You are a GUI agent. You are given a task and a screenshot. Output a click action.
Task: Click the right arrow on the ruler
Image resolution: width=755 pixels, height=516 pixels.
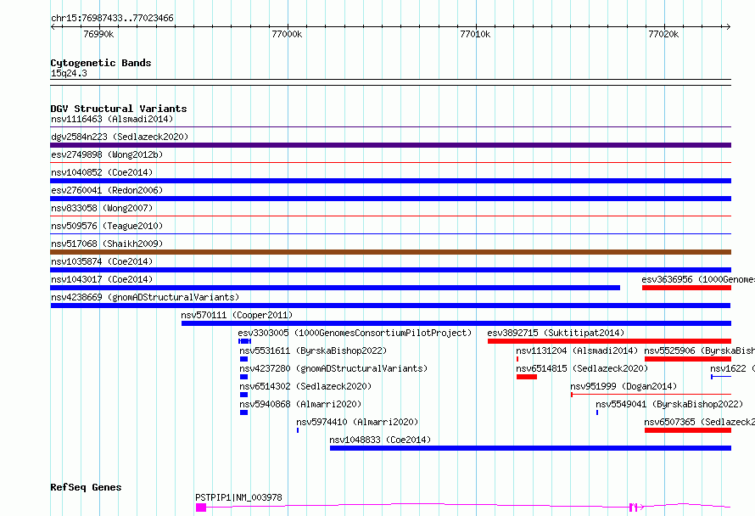click(x=728, y=27)
